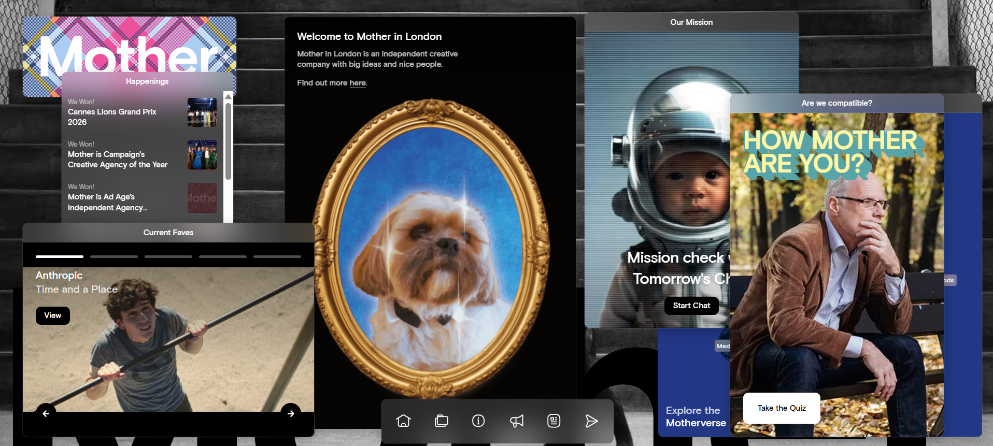Select the megaphone icon in the dock
This screenshot has height=446, width=993.
coord(517,421)
